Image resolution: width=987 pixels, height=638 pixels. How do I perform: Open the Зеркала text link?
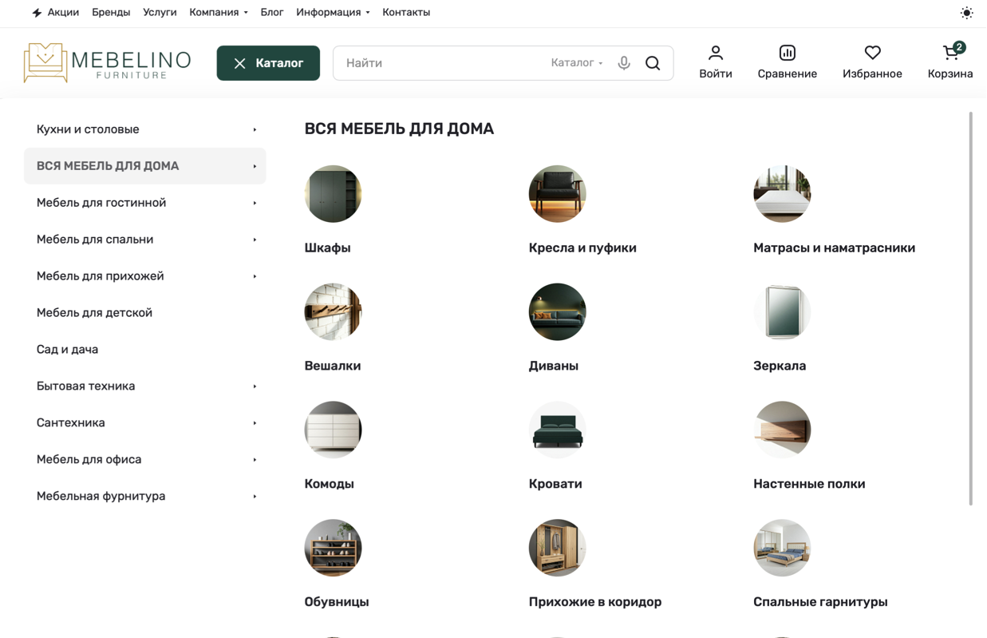pos(780,367)
